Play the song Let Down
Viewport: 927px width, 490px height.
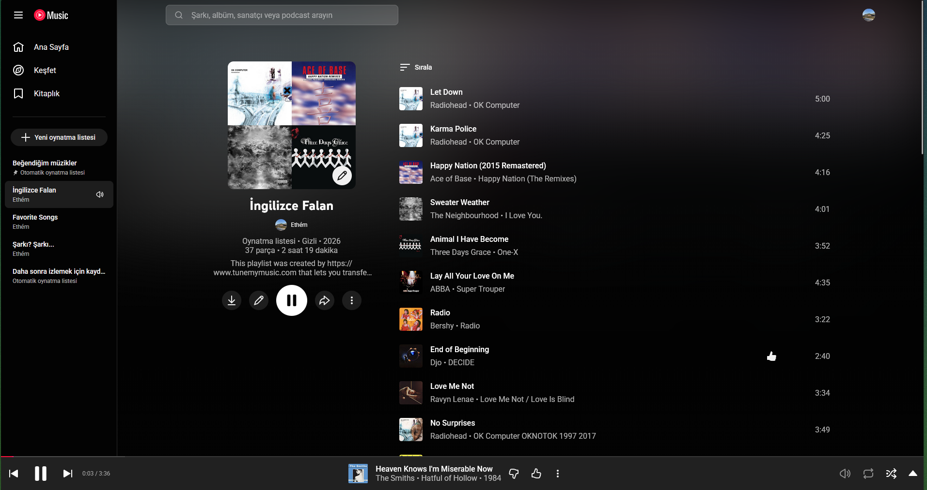point(446,92)
